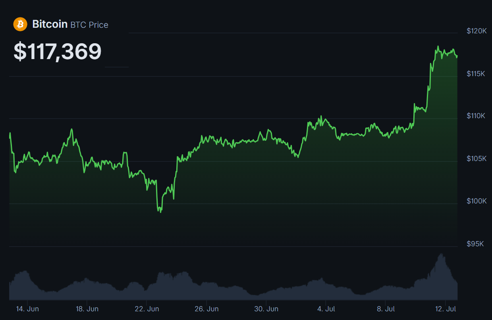Screen dimensions: 492x320
Task: Click the $117,369 current price value
Action: [58, 52]
